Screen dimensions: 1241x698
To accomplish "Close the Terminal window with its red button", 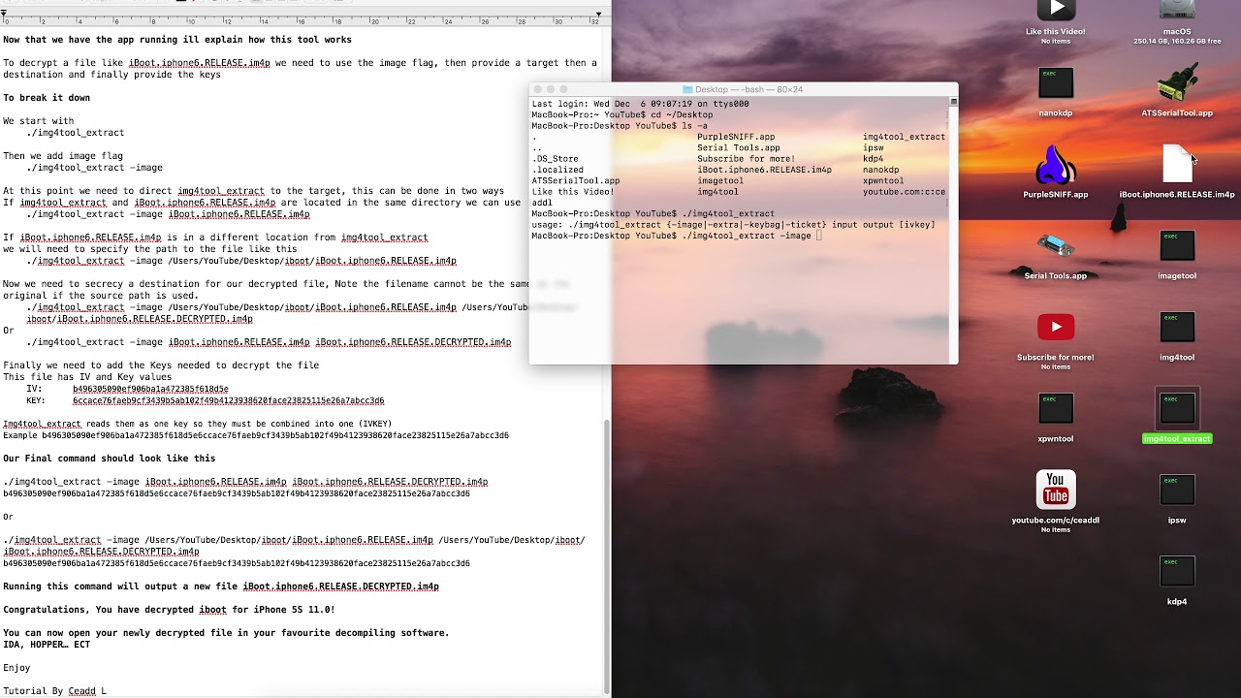I will 538,89.
